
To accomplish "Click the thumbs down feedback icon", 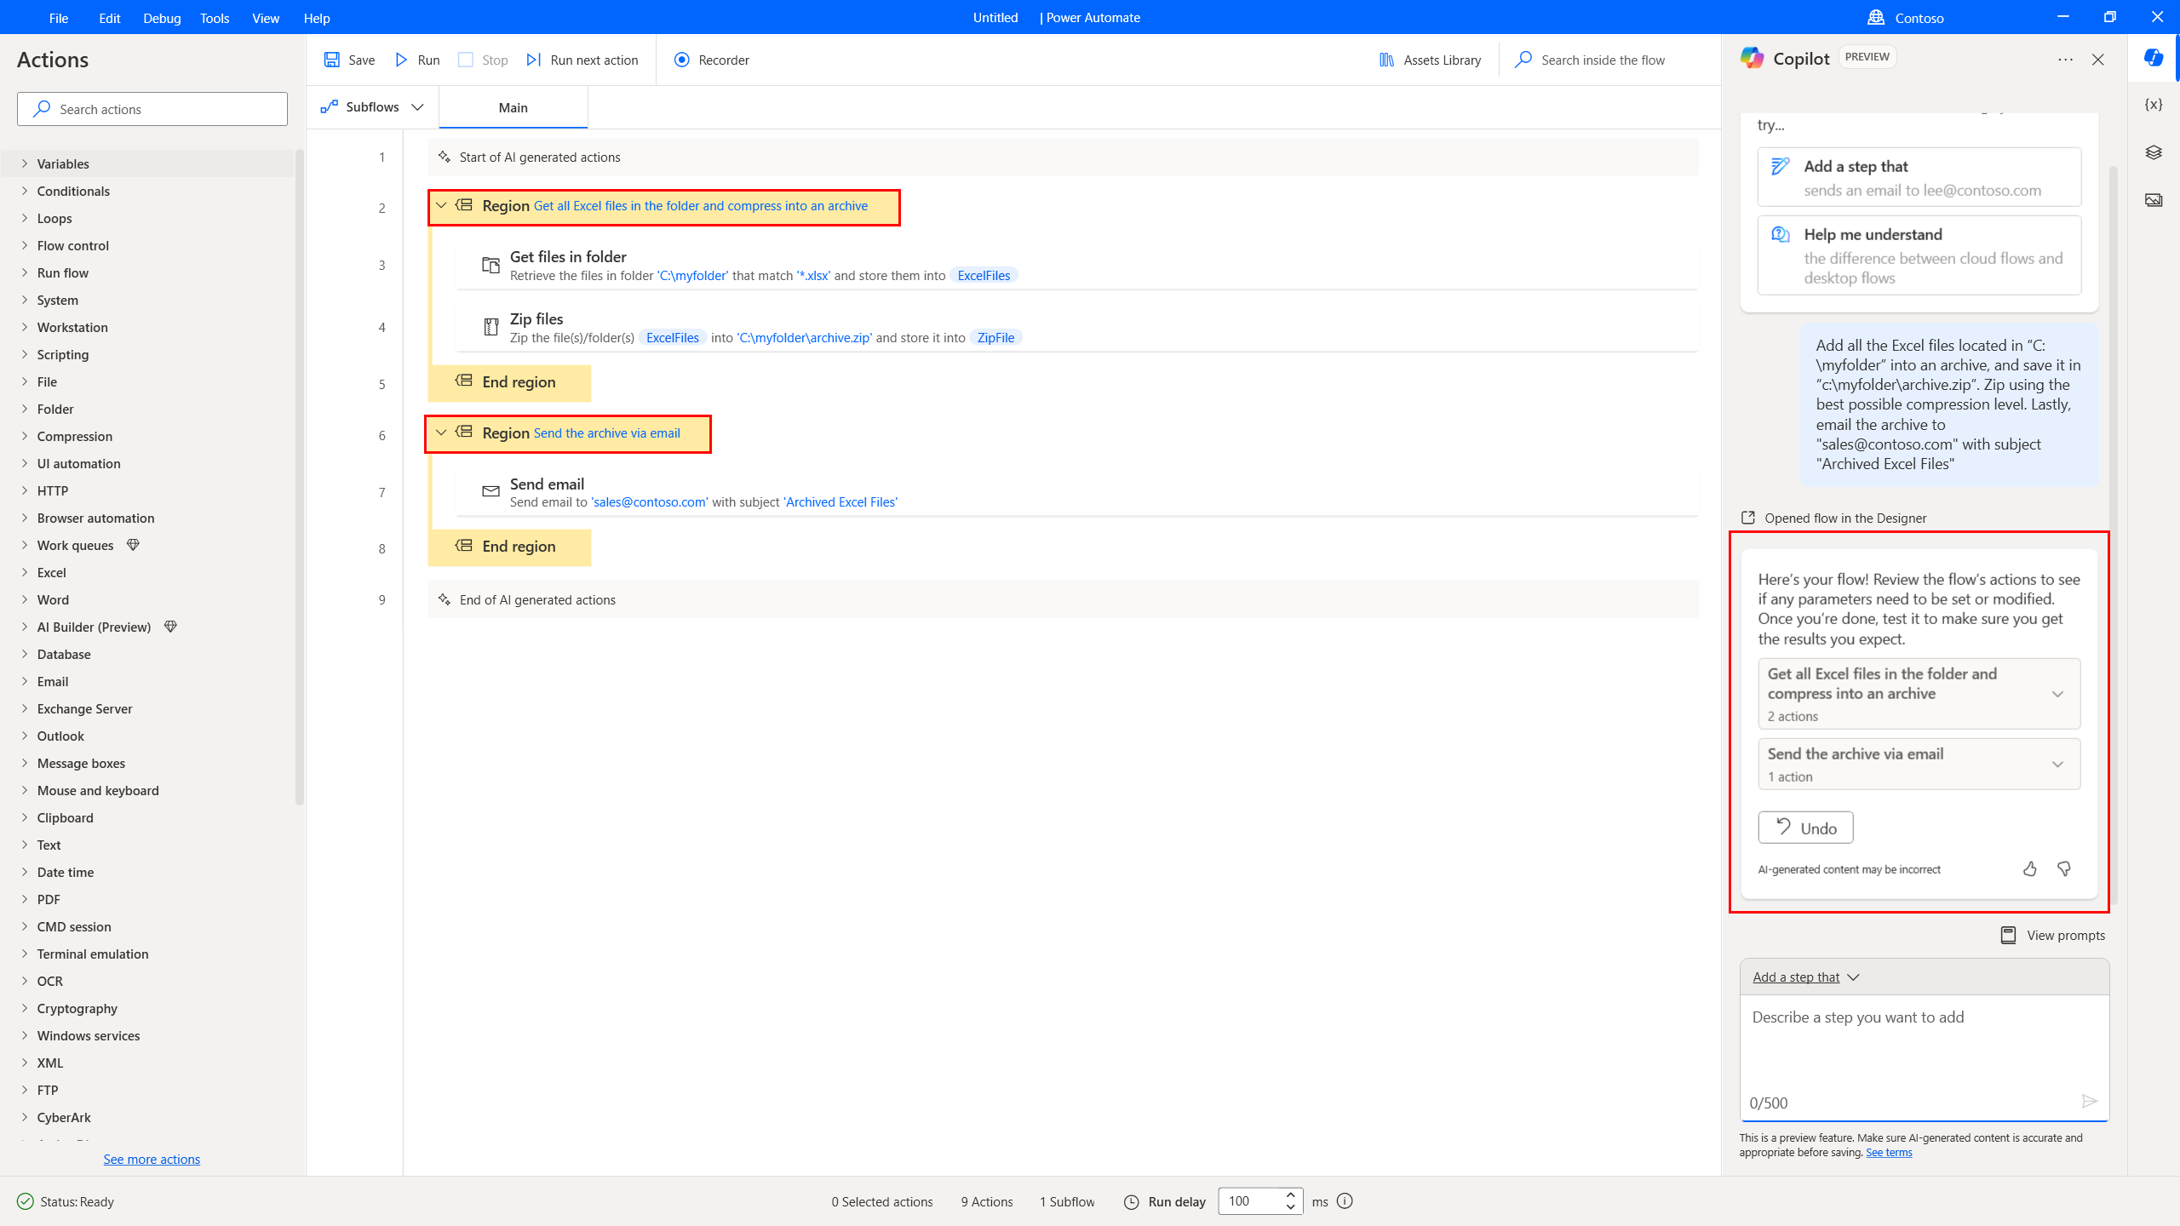I will point(2063,868).
